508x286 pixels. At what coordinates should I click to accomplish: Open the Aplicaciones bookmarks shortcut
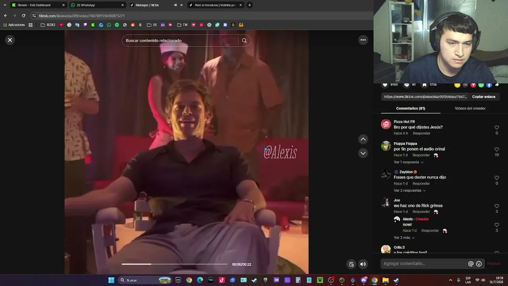(x=13, y=25)
